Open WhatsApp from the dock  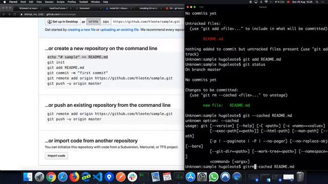click(x=214, y=177)
